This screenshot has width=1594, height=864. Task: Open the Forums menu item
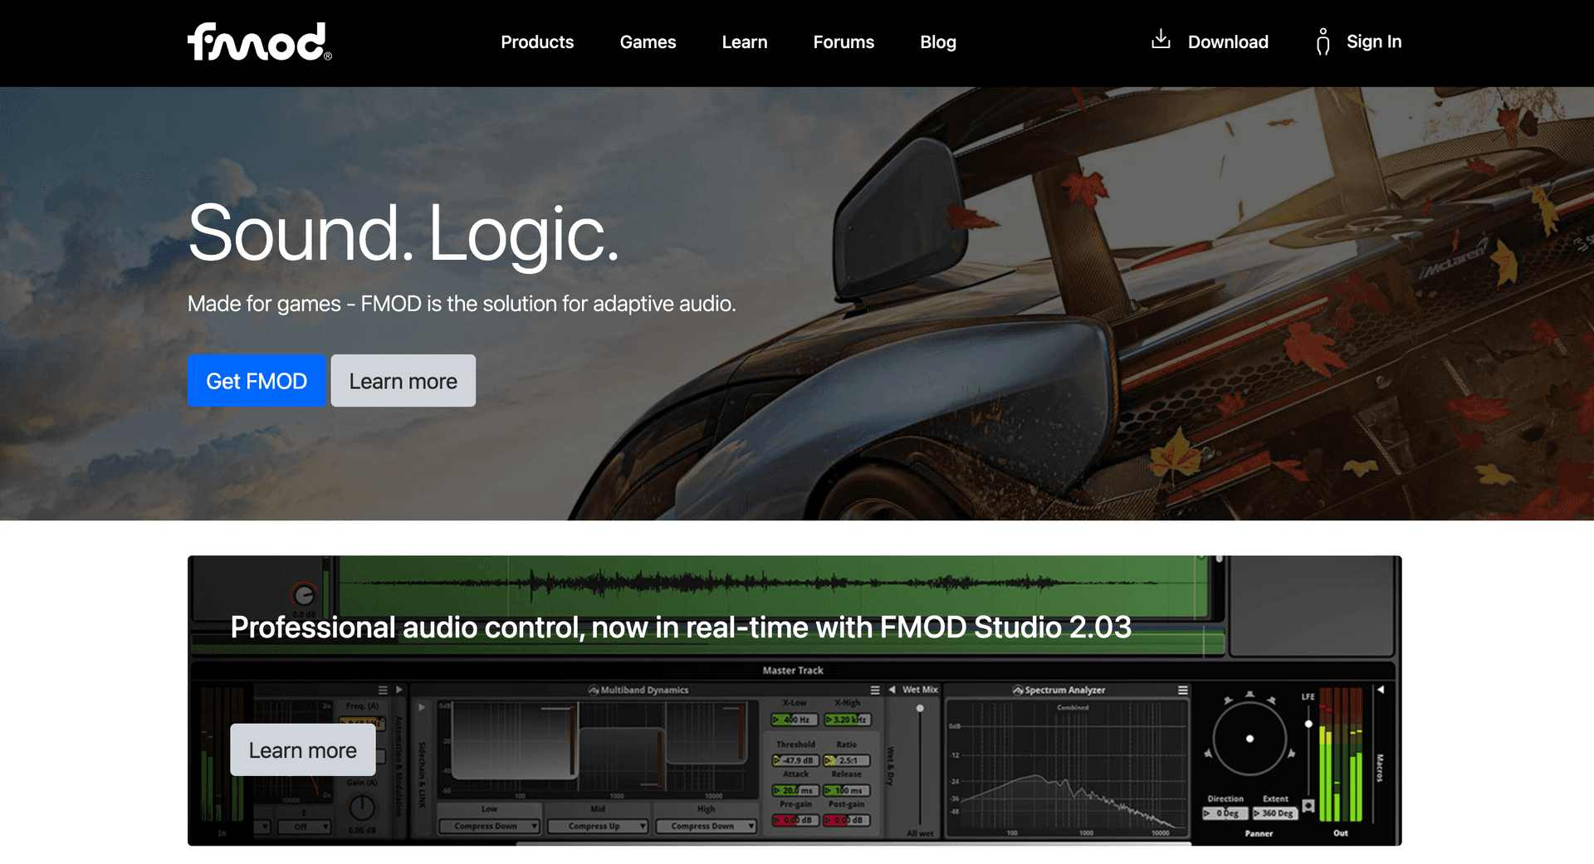tap(843, 41)
